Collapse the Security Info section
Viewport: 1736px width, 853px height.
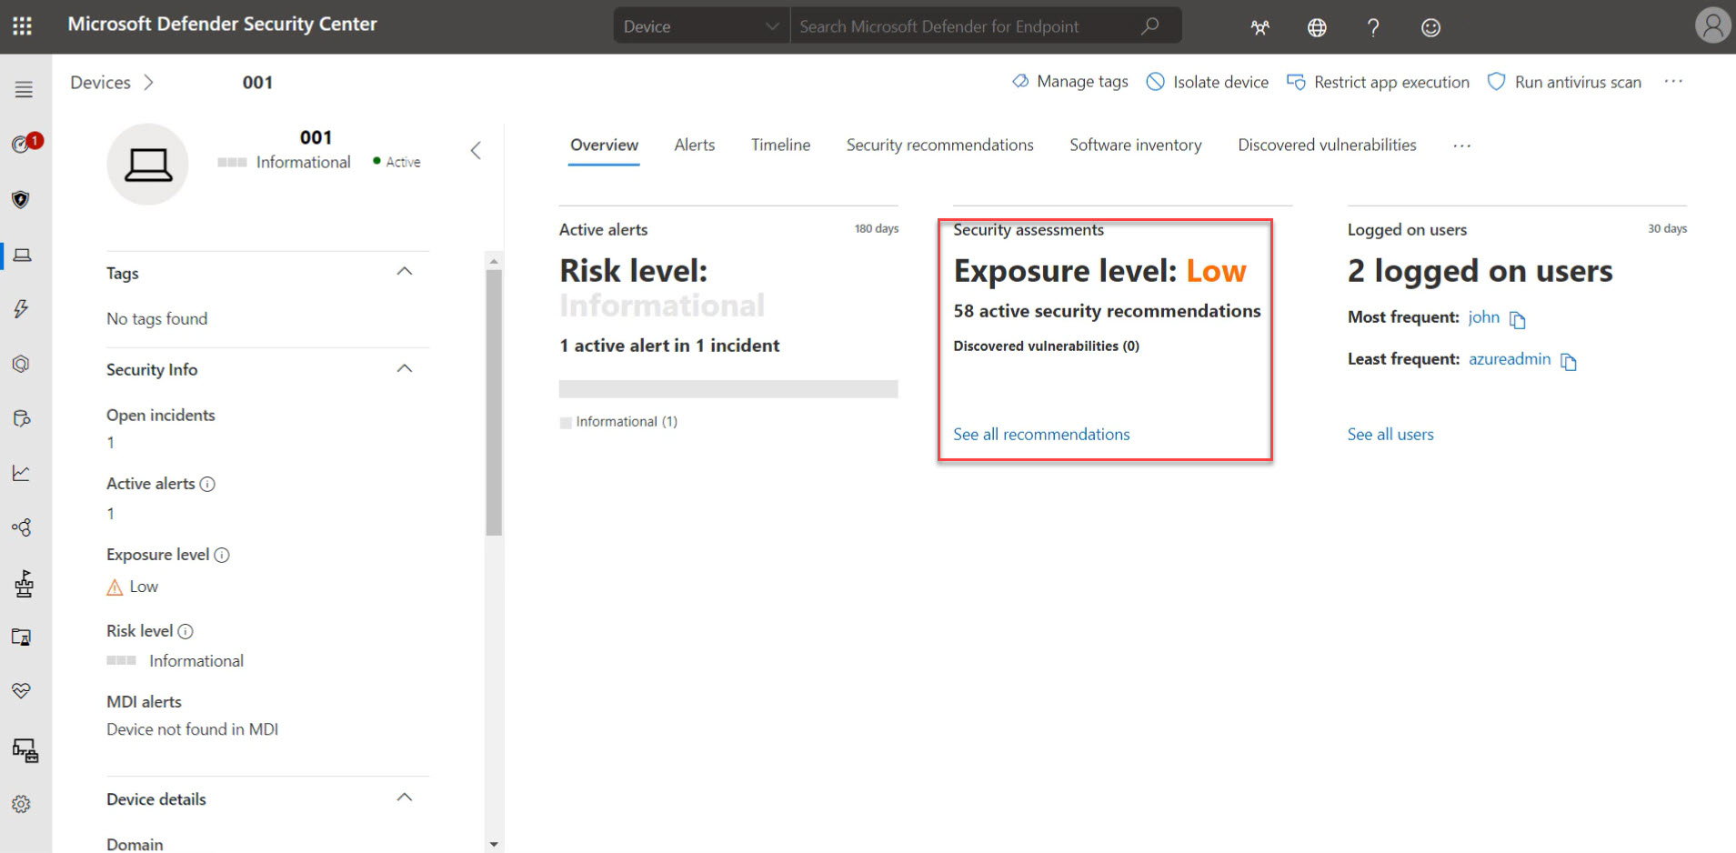coord(405,368)
